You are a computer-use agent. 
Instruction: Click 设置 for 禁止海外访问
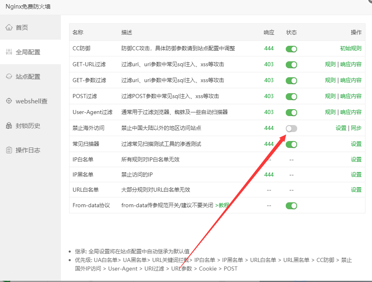341,128
